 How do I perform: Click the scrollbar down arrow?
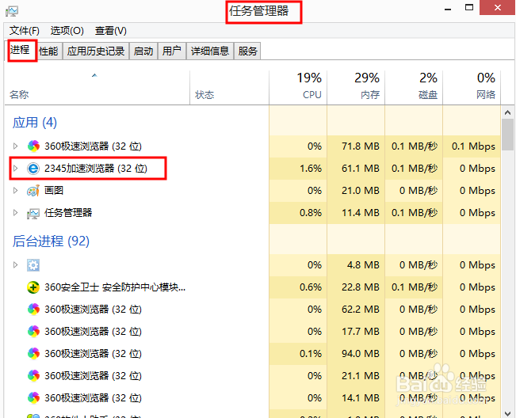[x=508, y=412]
